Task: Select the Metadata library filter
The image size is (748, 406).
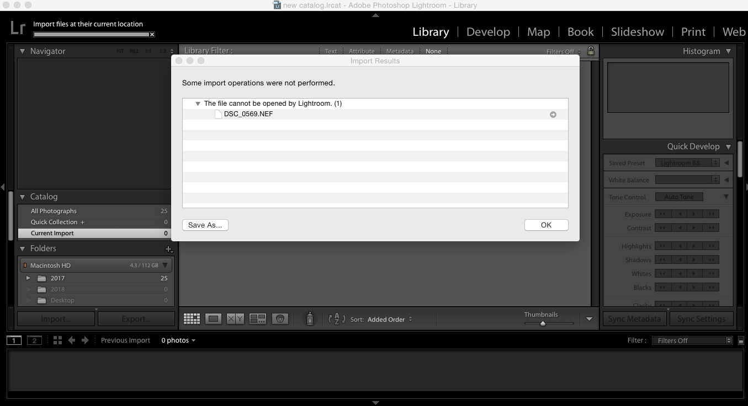Action: click(400, 51)
